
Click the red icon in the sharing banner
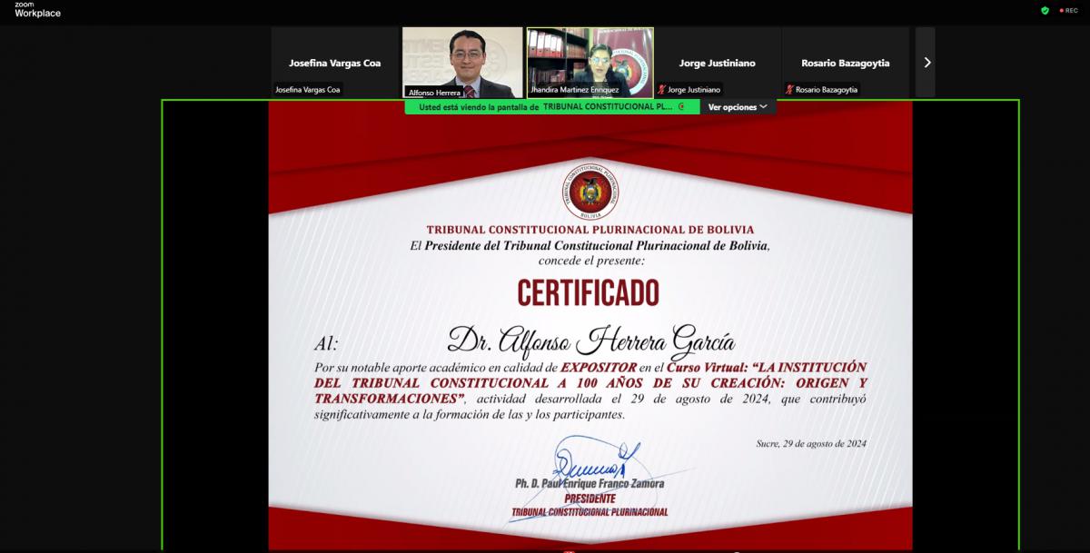(x=681, y=106)
